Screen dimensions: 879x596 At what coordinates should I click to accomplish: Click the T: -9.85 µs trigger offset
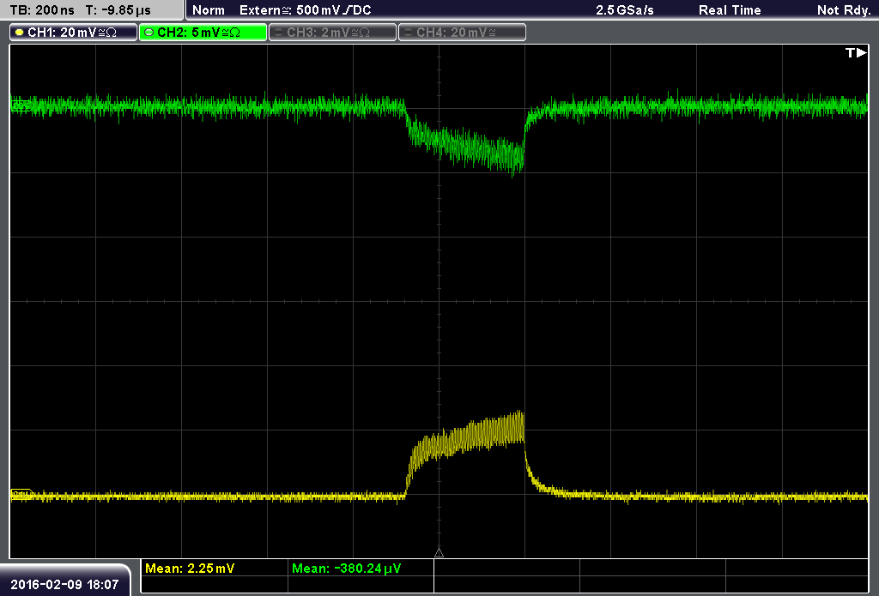pos(118,10)
